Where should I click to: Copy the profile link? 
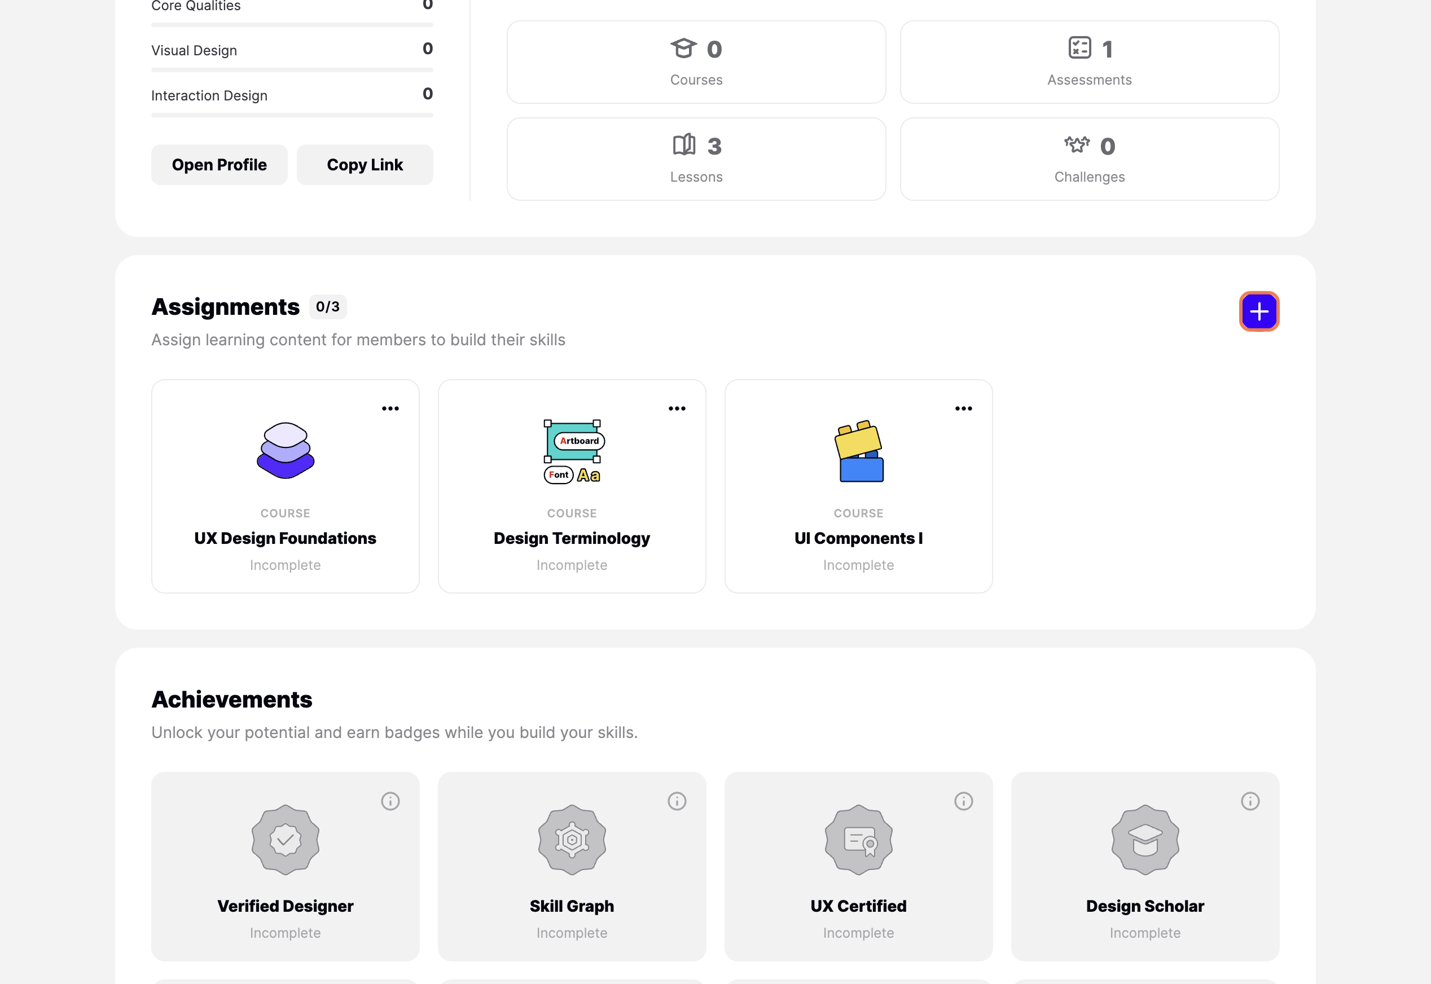pos(365,165)
